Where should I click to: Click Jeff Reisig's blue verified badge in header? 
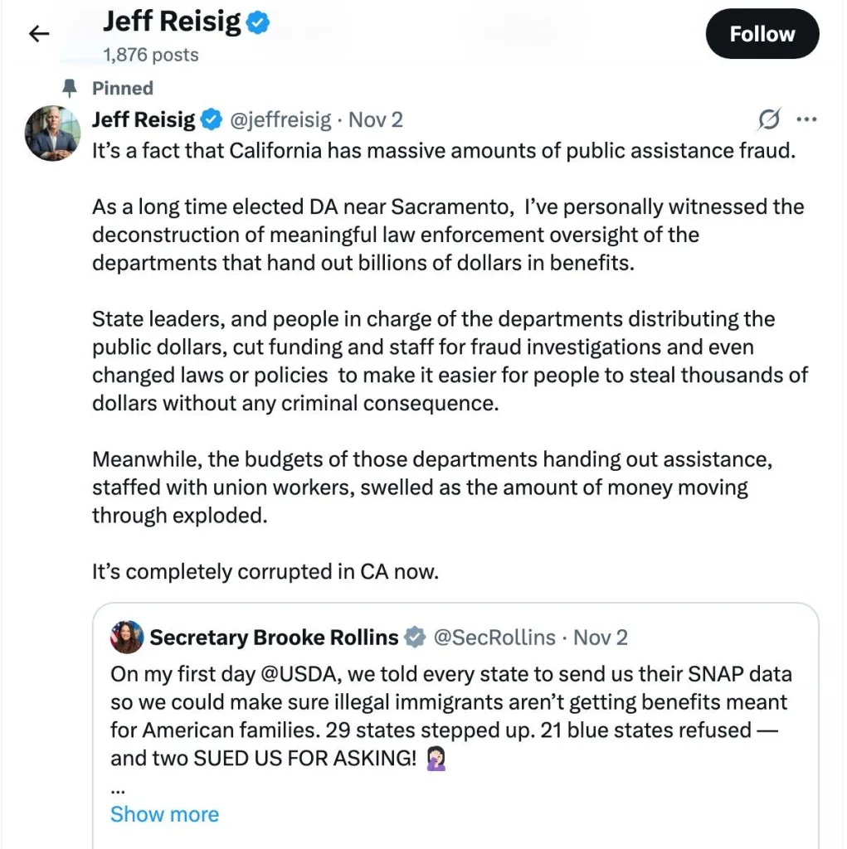tap(258, 23)
